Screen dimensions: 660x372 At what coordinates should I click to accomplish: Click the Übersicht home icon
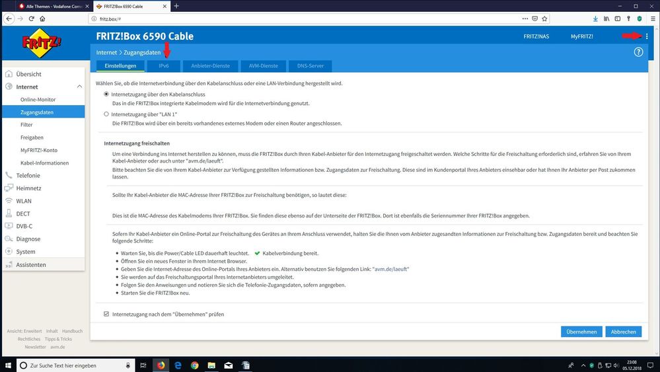point(9,74)
